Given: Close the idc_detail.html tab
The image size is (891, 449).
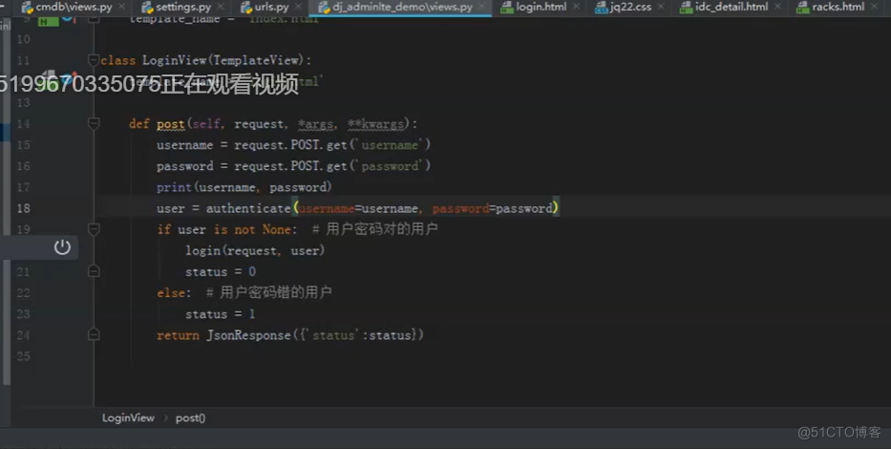Looking at the screenshot, I should click(777, 7).
